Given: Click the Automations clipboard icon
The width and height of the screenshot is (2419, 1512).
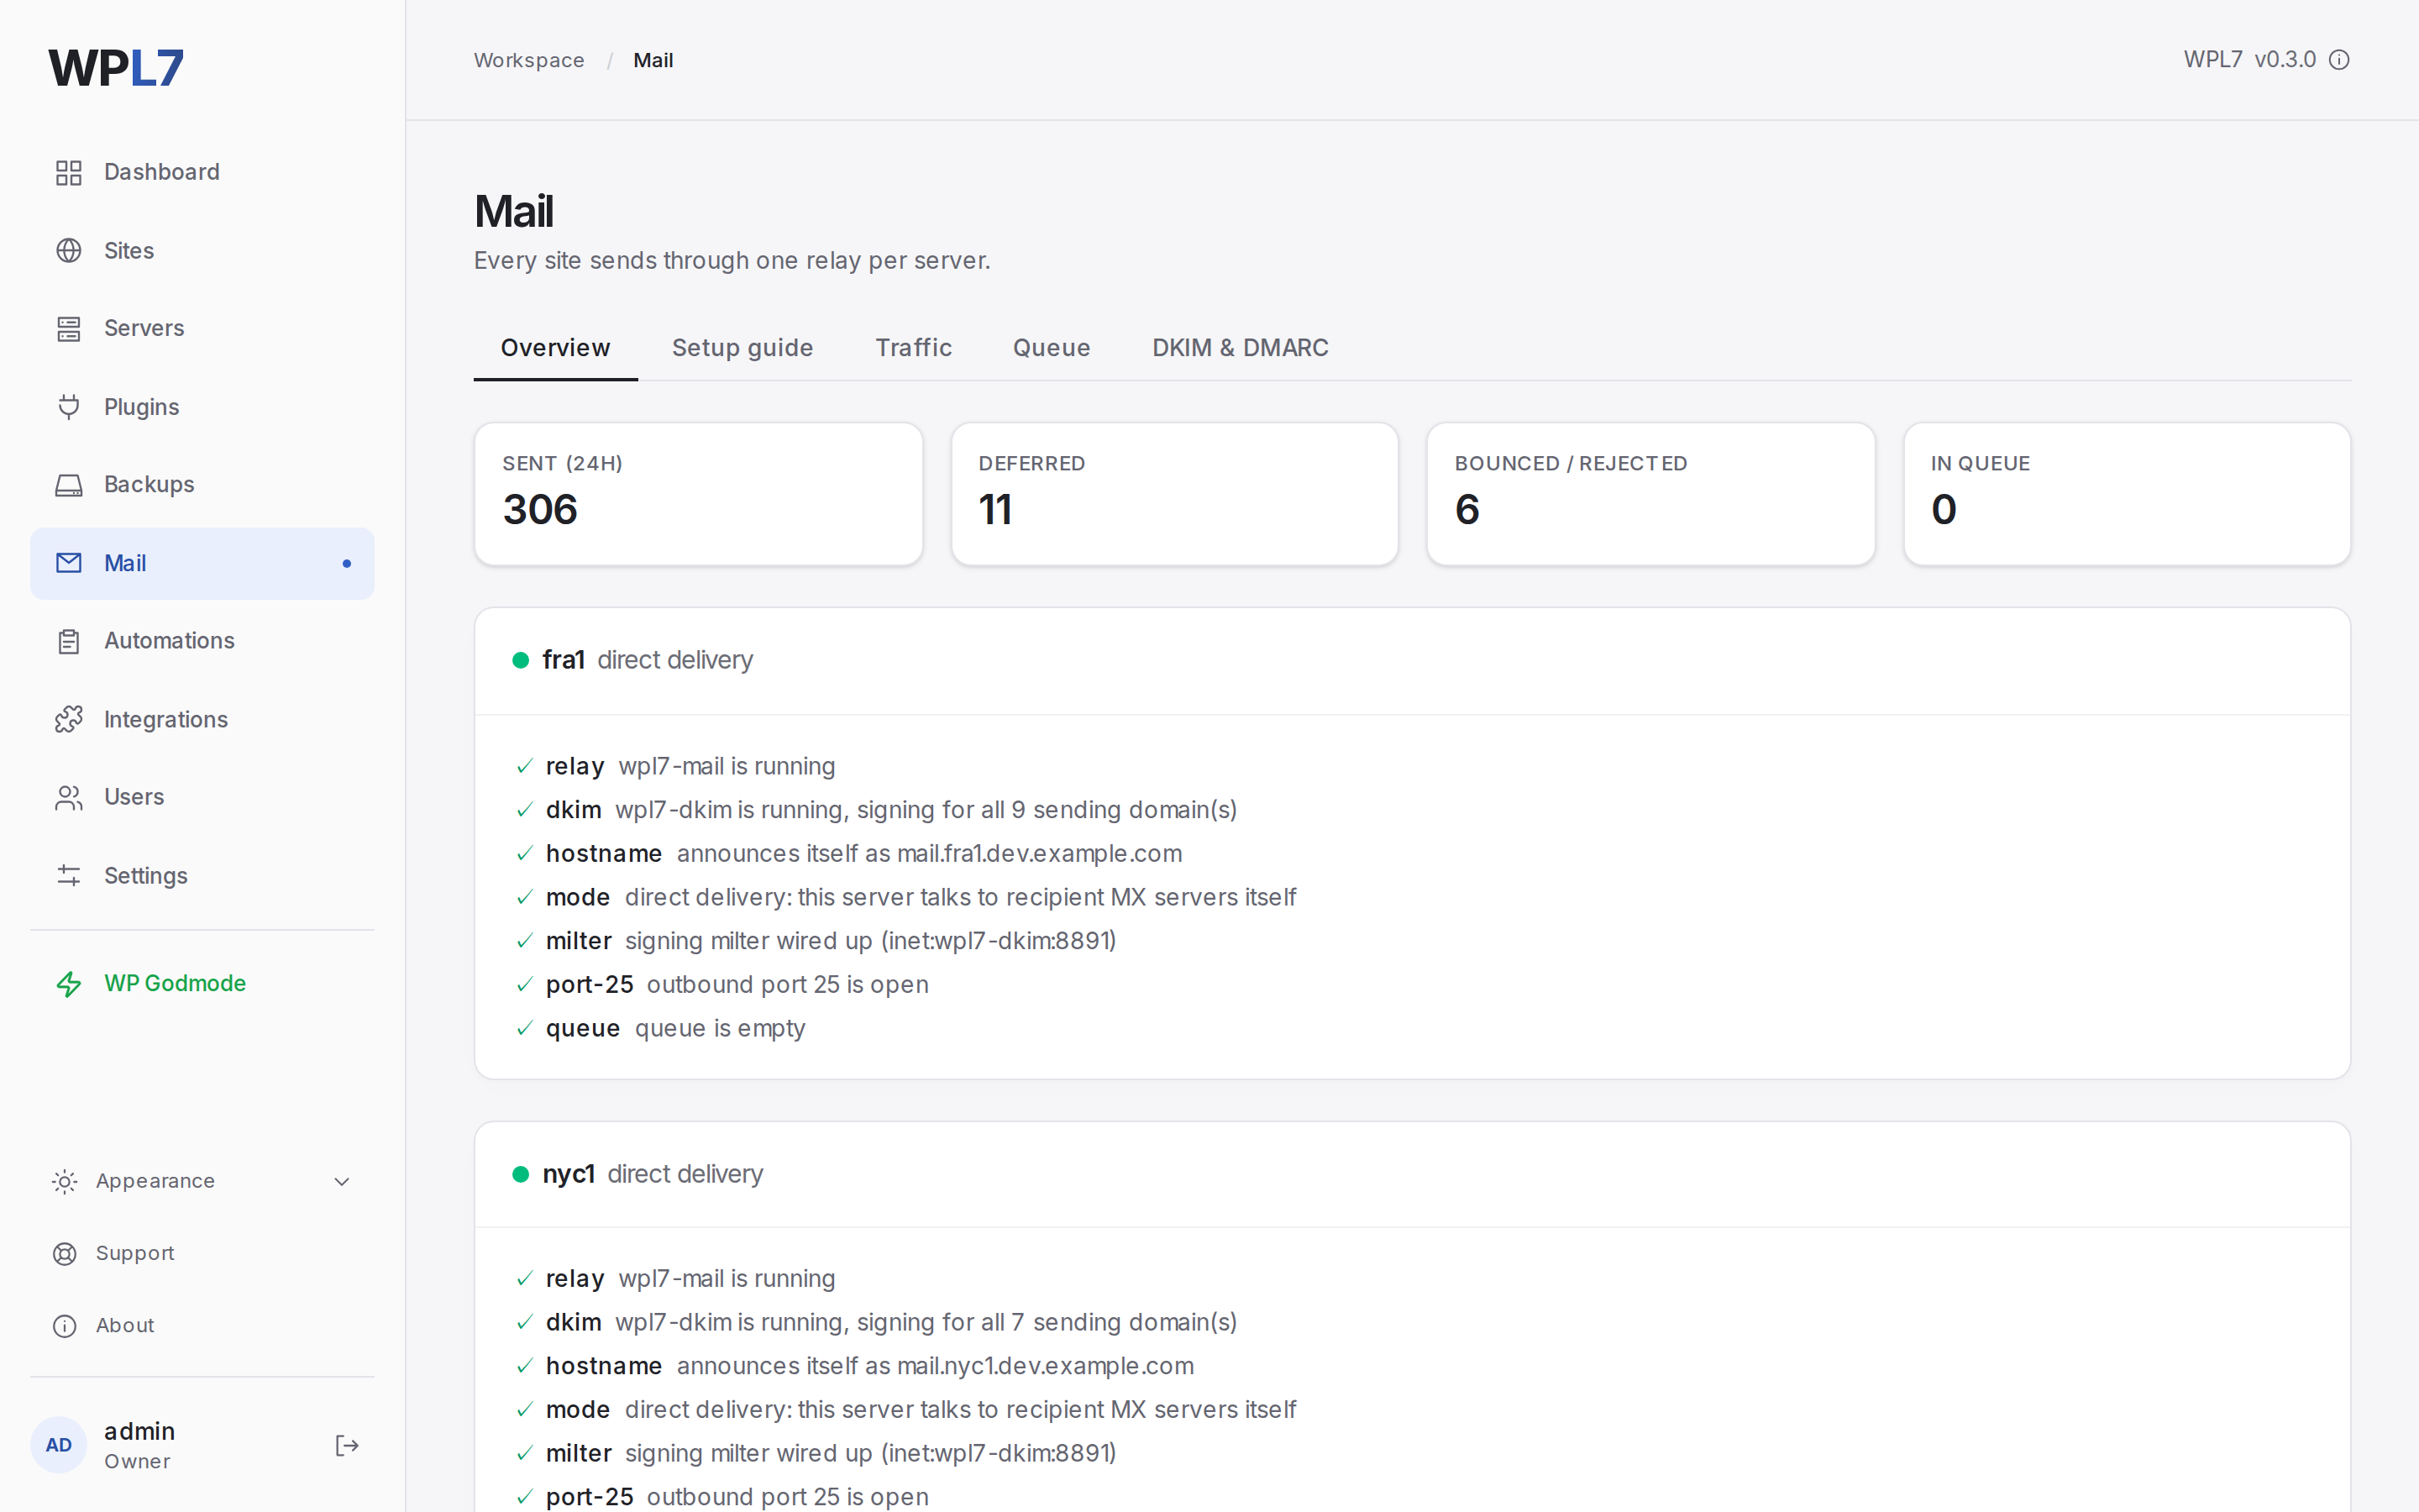Looking at the screenshot, I should pyautogui.click(x=68, y=641).
